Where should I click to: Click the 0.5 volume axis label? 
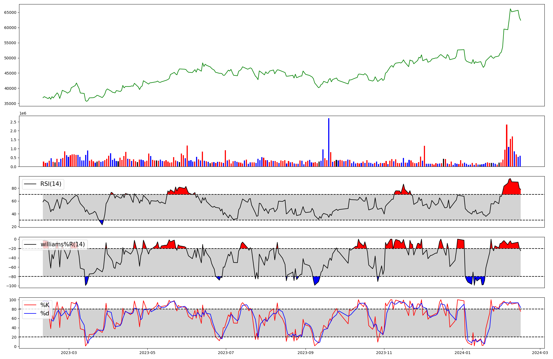(x=13, y=158)
